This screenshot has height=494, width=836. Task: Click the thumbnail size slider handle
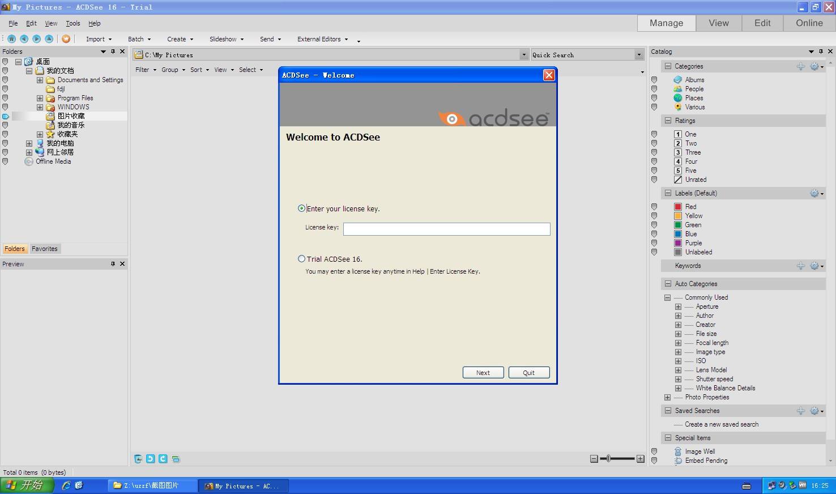[608, 459]
